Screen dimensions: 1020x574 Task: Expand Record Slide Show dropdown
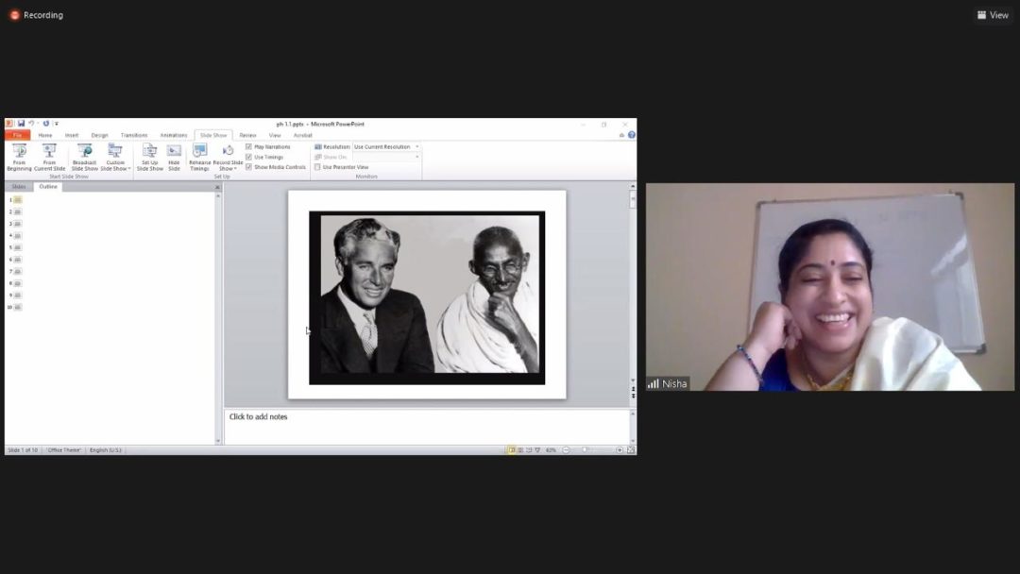[228, 158]
